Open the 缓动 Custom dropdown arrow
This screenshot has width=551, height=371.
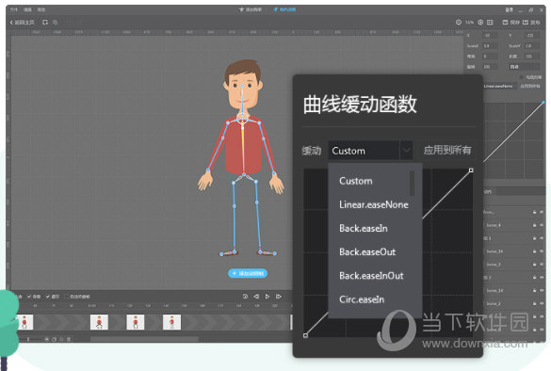(406, 151)
